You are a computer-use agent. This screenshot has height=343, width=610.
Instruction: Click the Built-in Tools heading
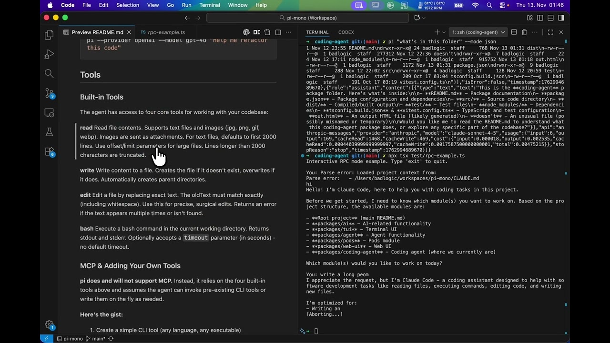pyautogui.click(x=102, y=97)
